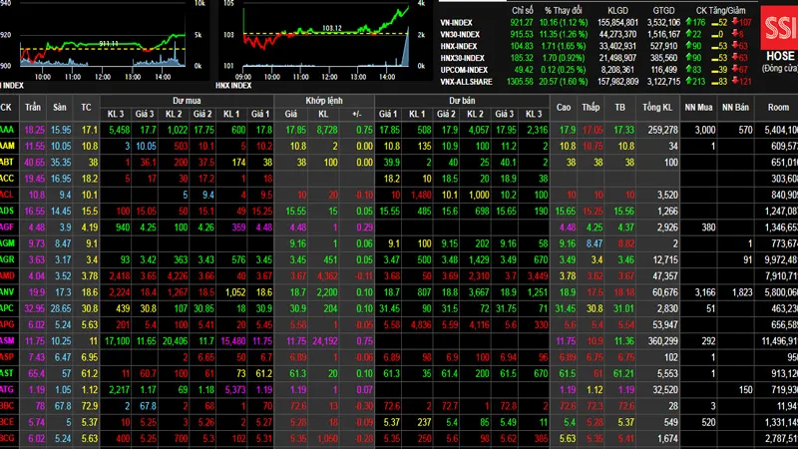This screenshot has width=798, height=449.
Task: Click the CK Tăng/Giảm header
Action: [x=720, y=10]
